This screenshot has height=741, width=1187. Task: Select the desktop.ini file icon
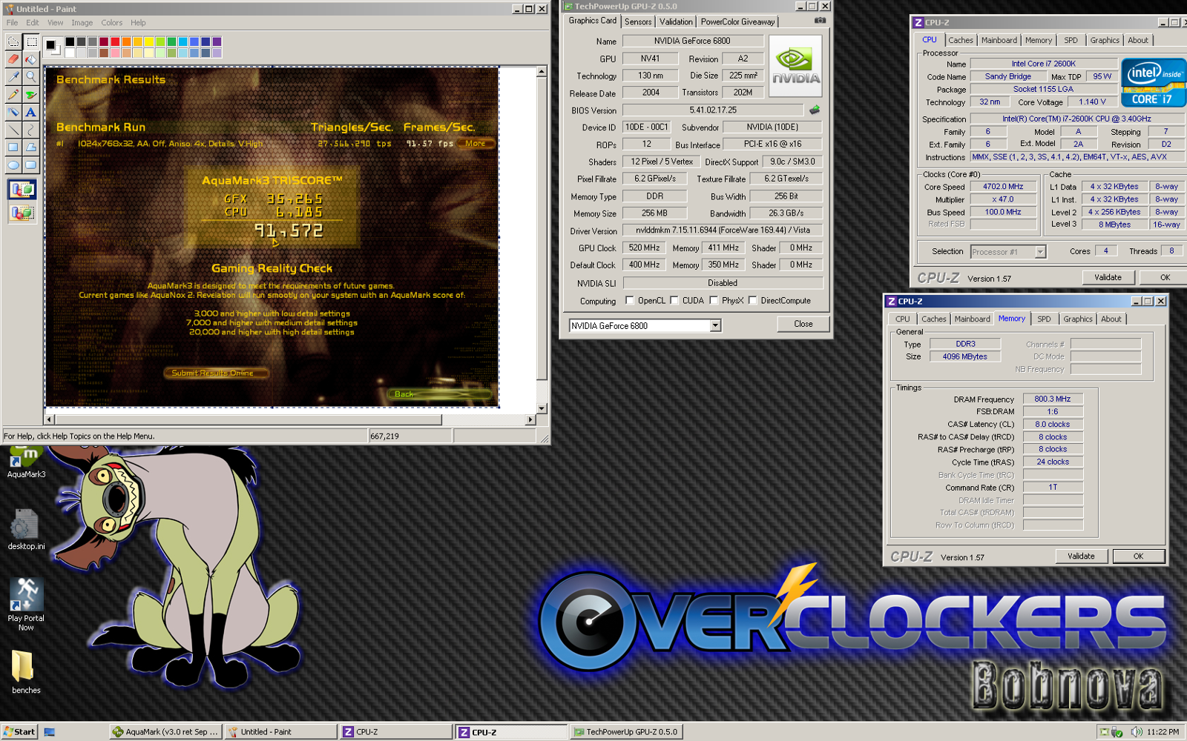(x=26, y=530)
